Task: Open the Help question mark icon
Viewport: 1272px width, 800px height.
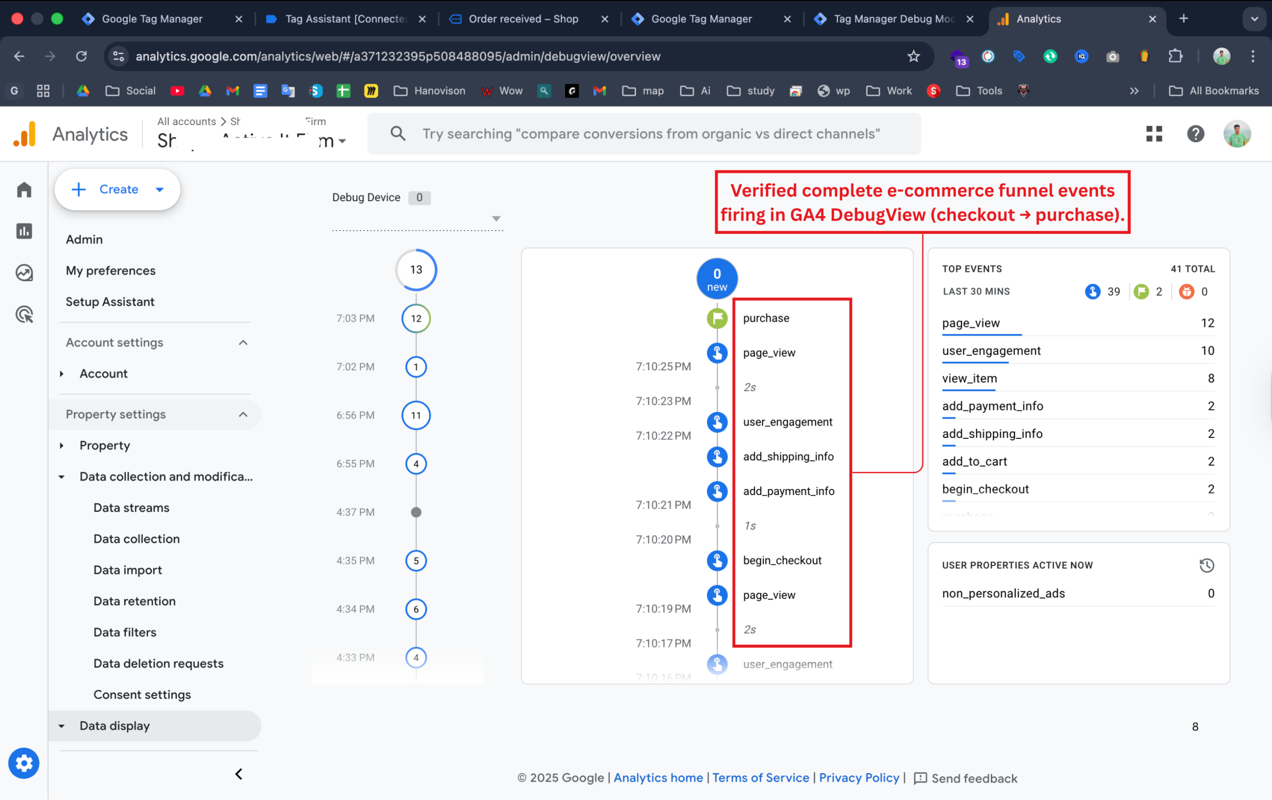Action: pyautogui.click(x=1195, y=134)
